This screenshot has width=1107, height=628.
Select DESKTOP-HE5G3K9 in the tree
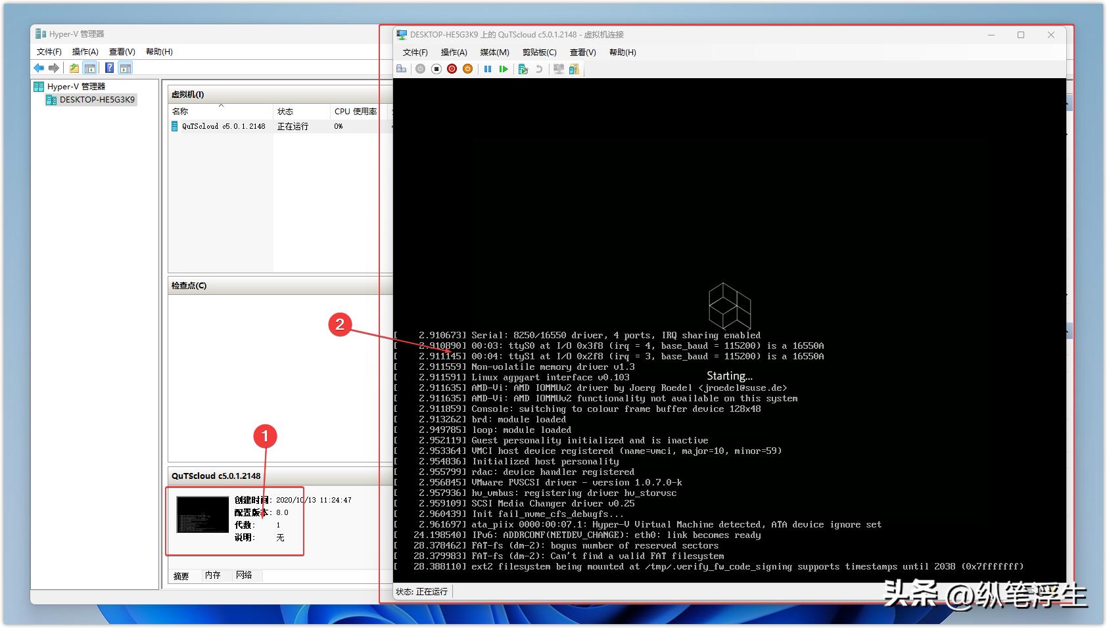pyautogui.click(x=97, y=100)
